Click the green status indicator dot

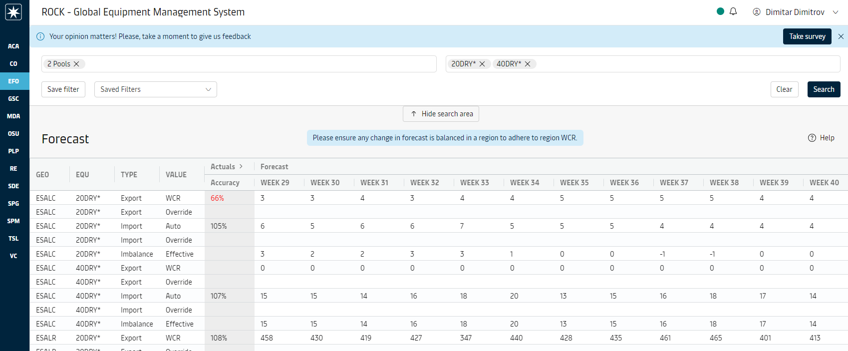[x=720, y=11]
